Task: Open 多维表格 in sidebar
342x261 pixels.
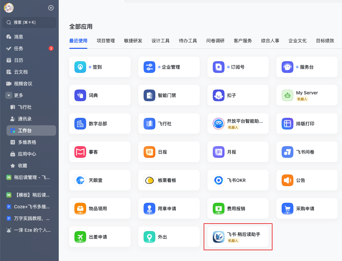Action: coord(31,142)
